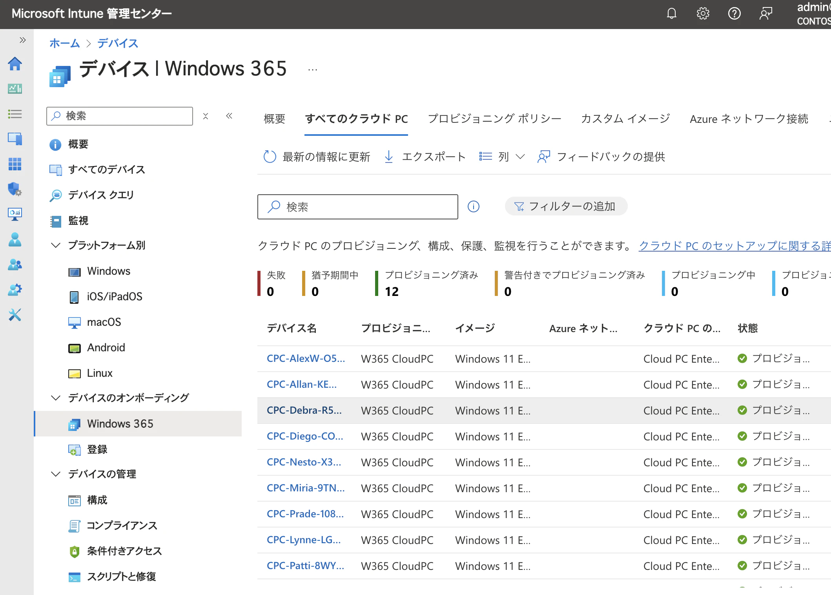This screenshot has height=595, width=831.
Task: Open 構成 configuration in sidebar
Action: click(97, 500)
